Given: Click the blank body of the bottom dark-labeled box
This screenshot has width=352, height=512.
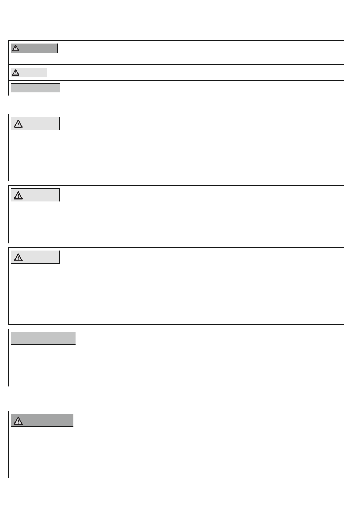Looking at the screenshot, I should (x=176, y=452).
